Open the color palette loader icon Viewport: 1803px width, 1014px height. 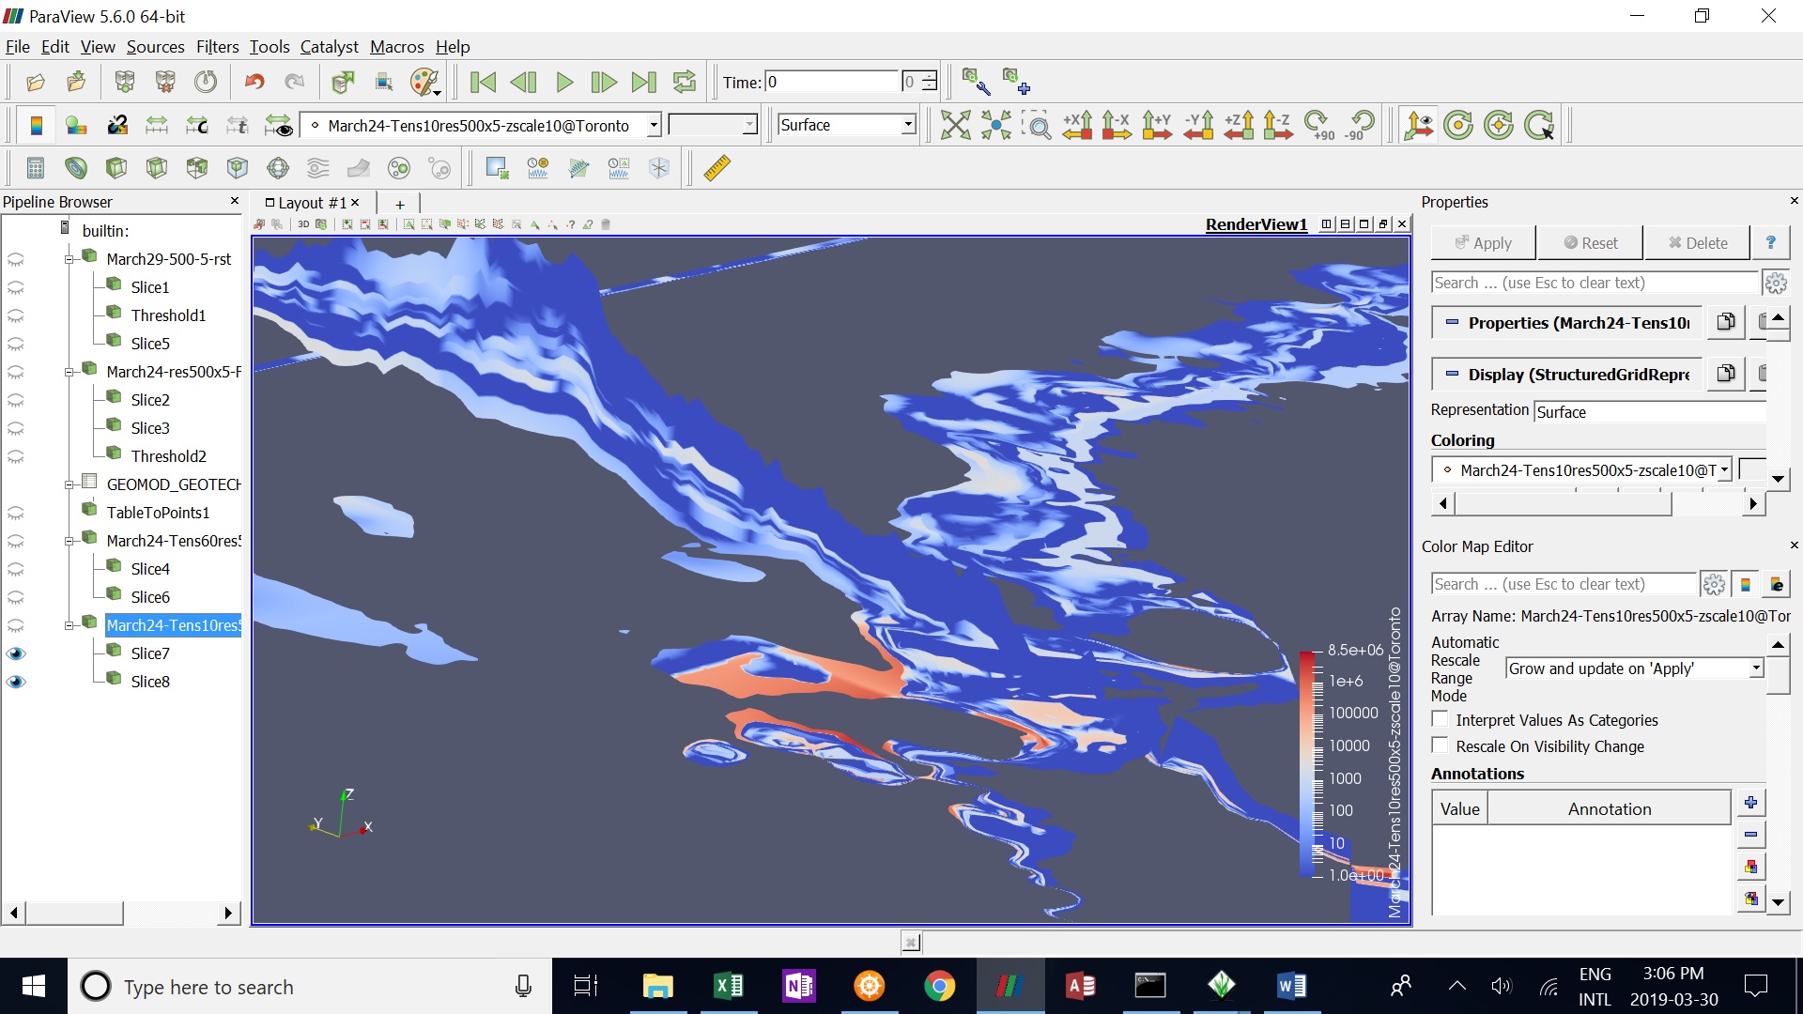pos(425,83)
